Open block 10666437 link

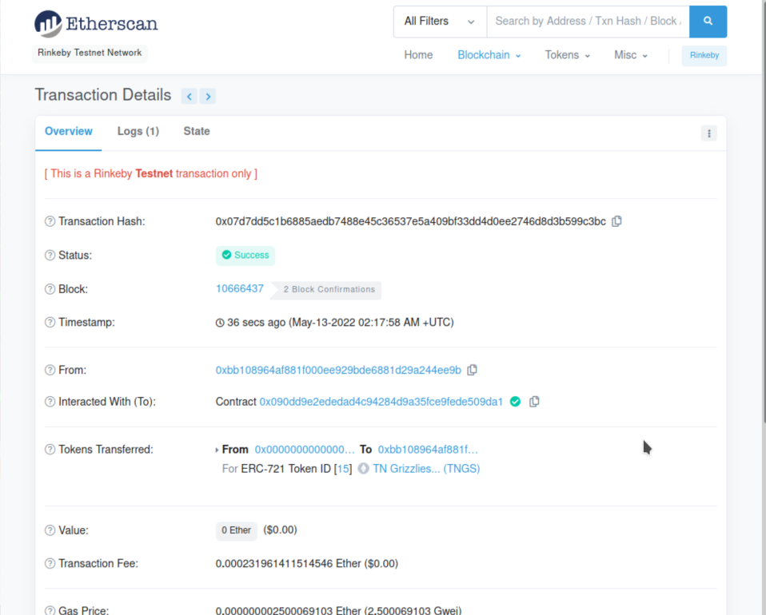tap(240, 288)
